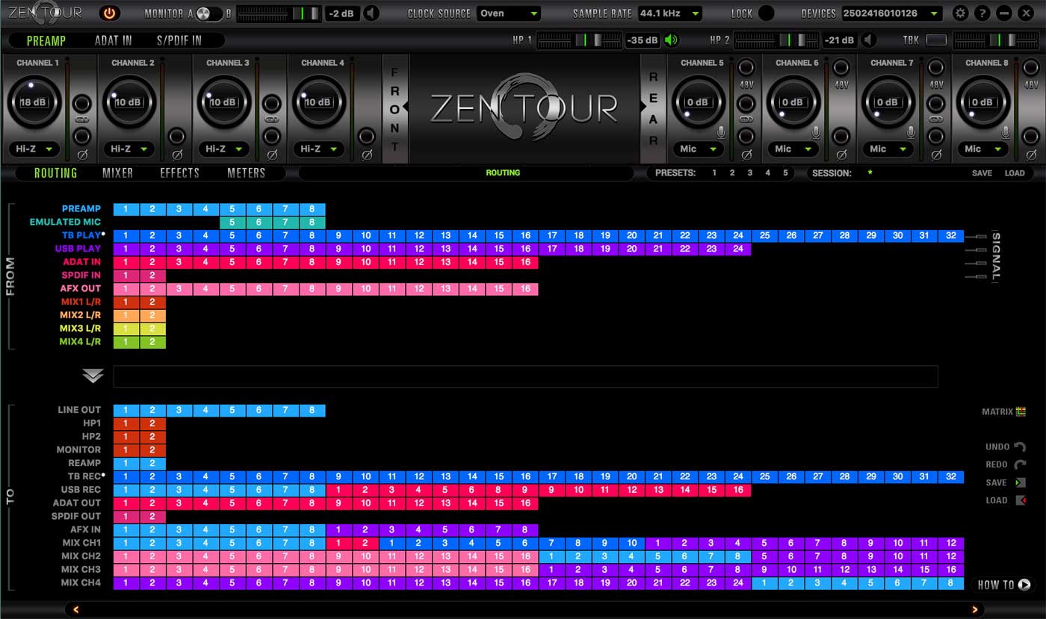This screenshot has height=619, width=1046.
Task: Select HP1 output 2 in the TO section
Action: pyautogui.click(x=152, y=423)
